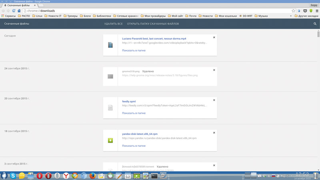Image resolution: width=320 pixels, height=180 pixels.
Task: Show the yandex-disk rpm in its folder
Action: pyautogui.click(x=134, y=146)
